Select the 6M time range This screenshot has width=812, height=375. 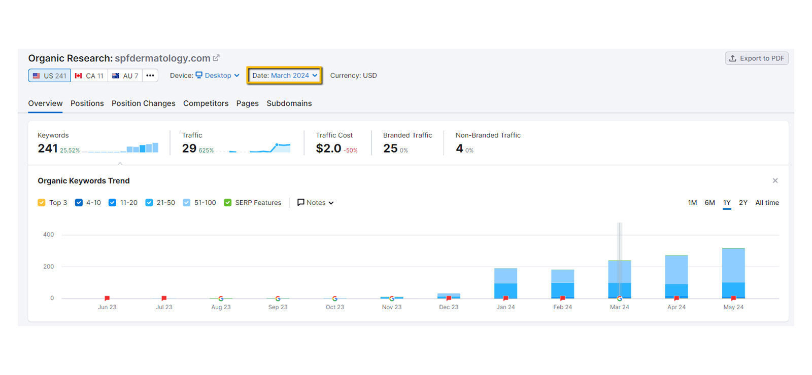[709, 203]
